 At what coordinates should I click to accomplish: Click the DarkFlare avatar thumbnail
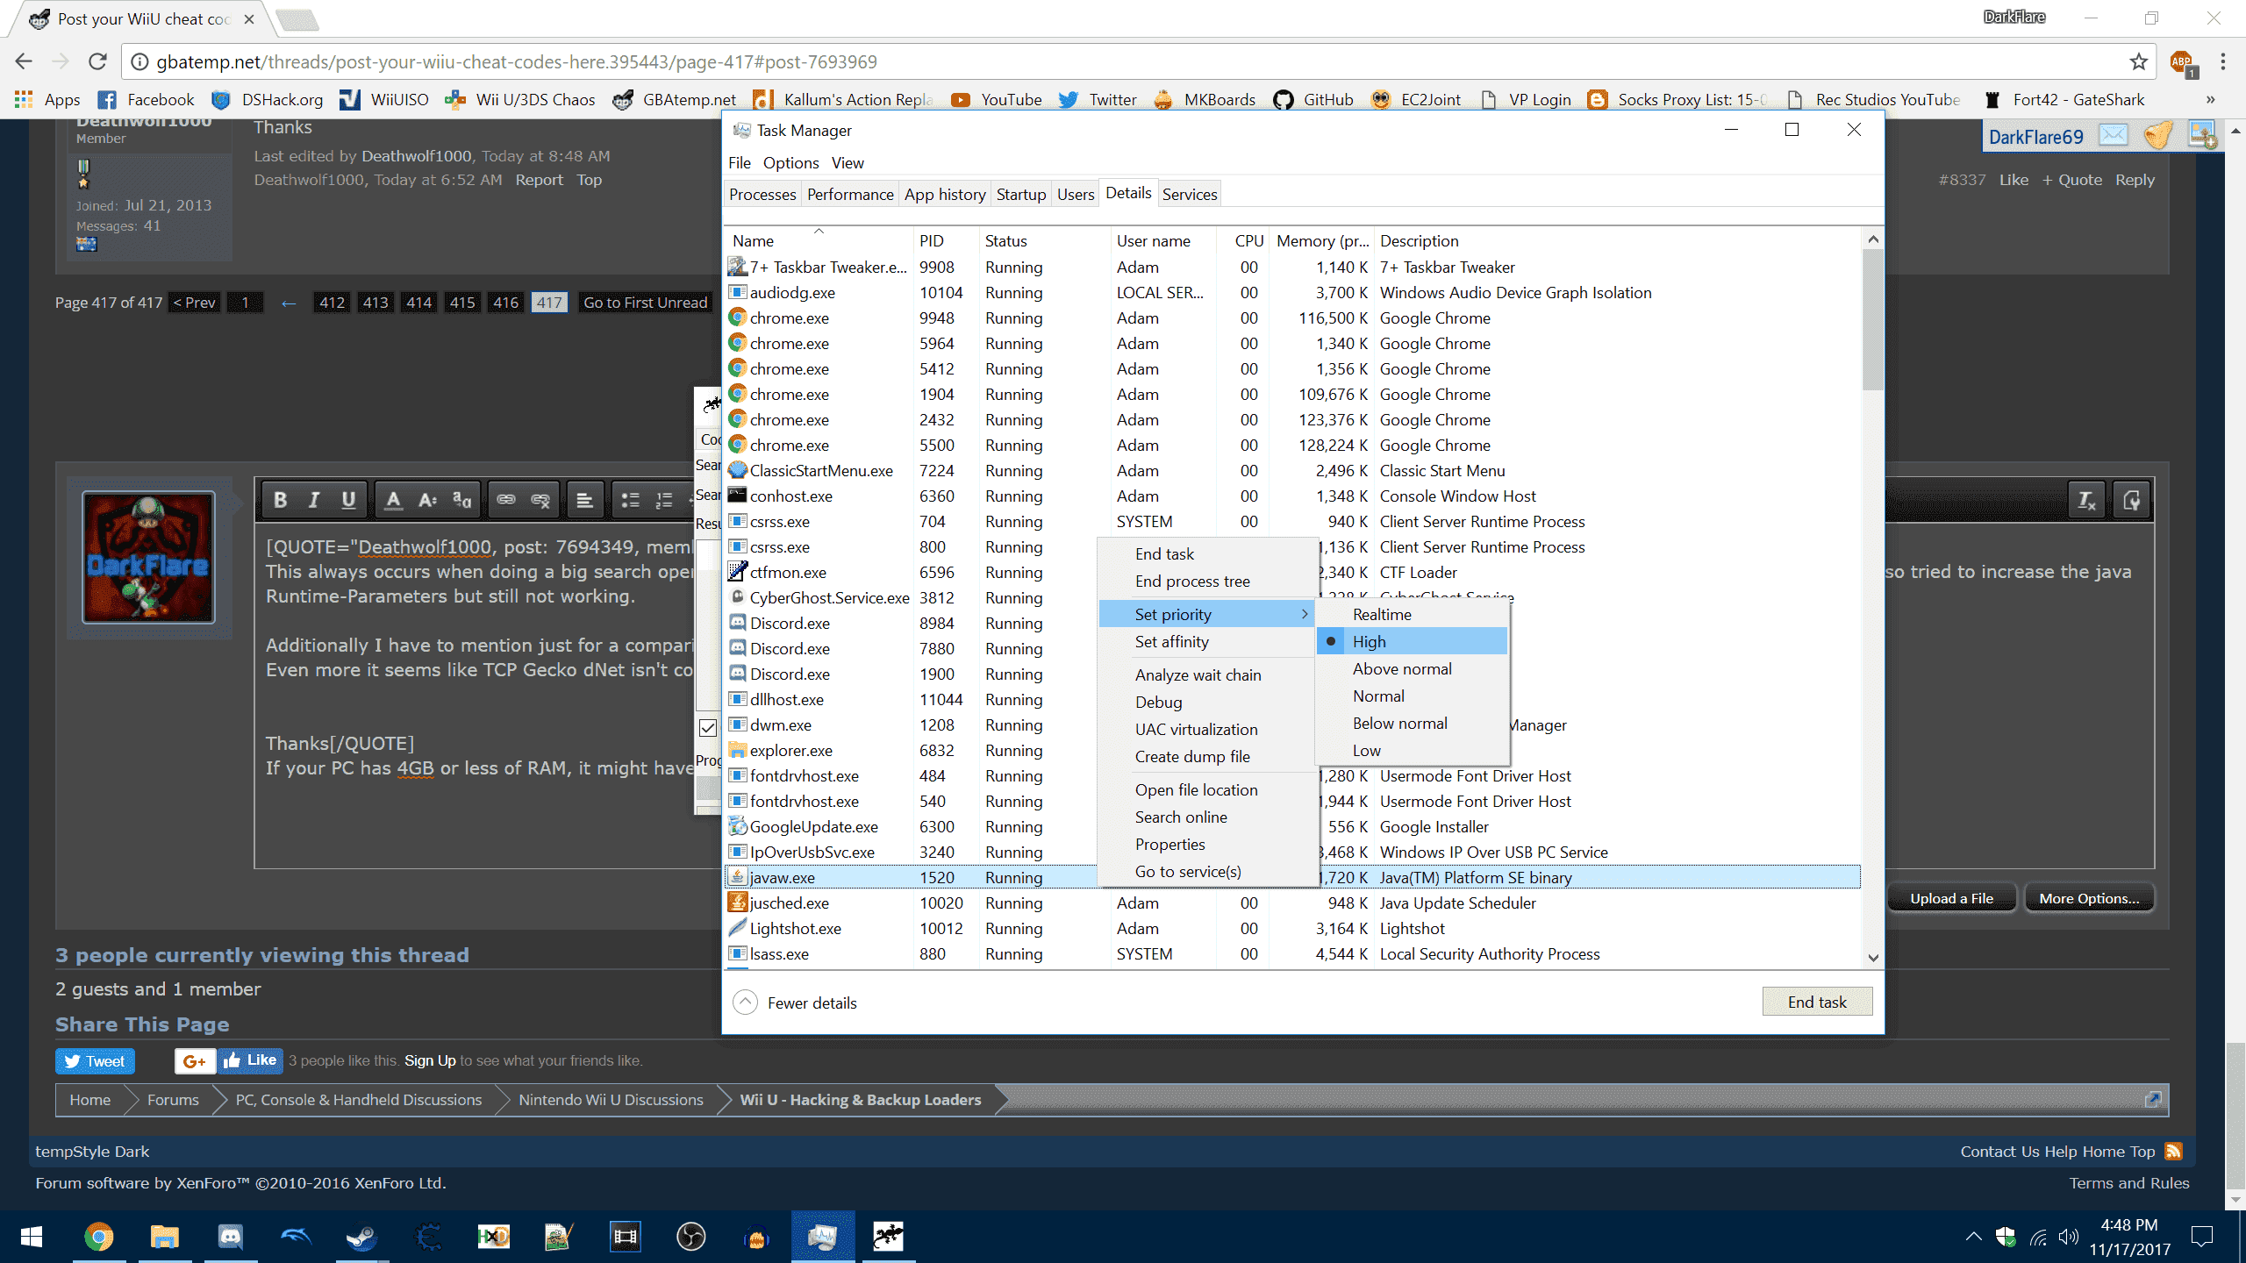pyautogui.click(x=148, y=557)
